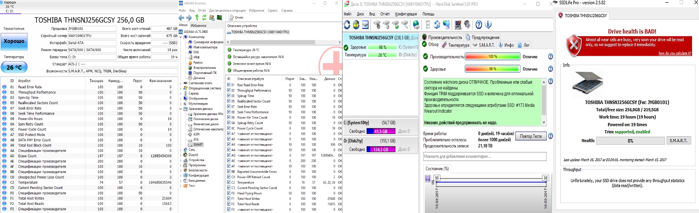Click TOSHIBA THNSNJ256GCSY tab in SSDLife
Viewport: 699px width, 213px height.
582,15
